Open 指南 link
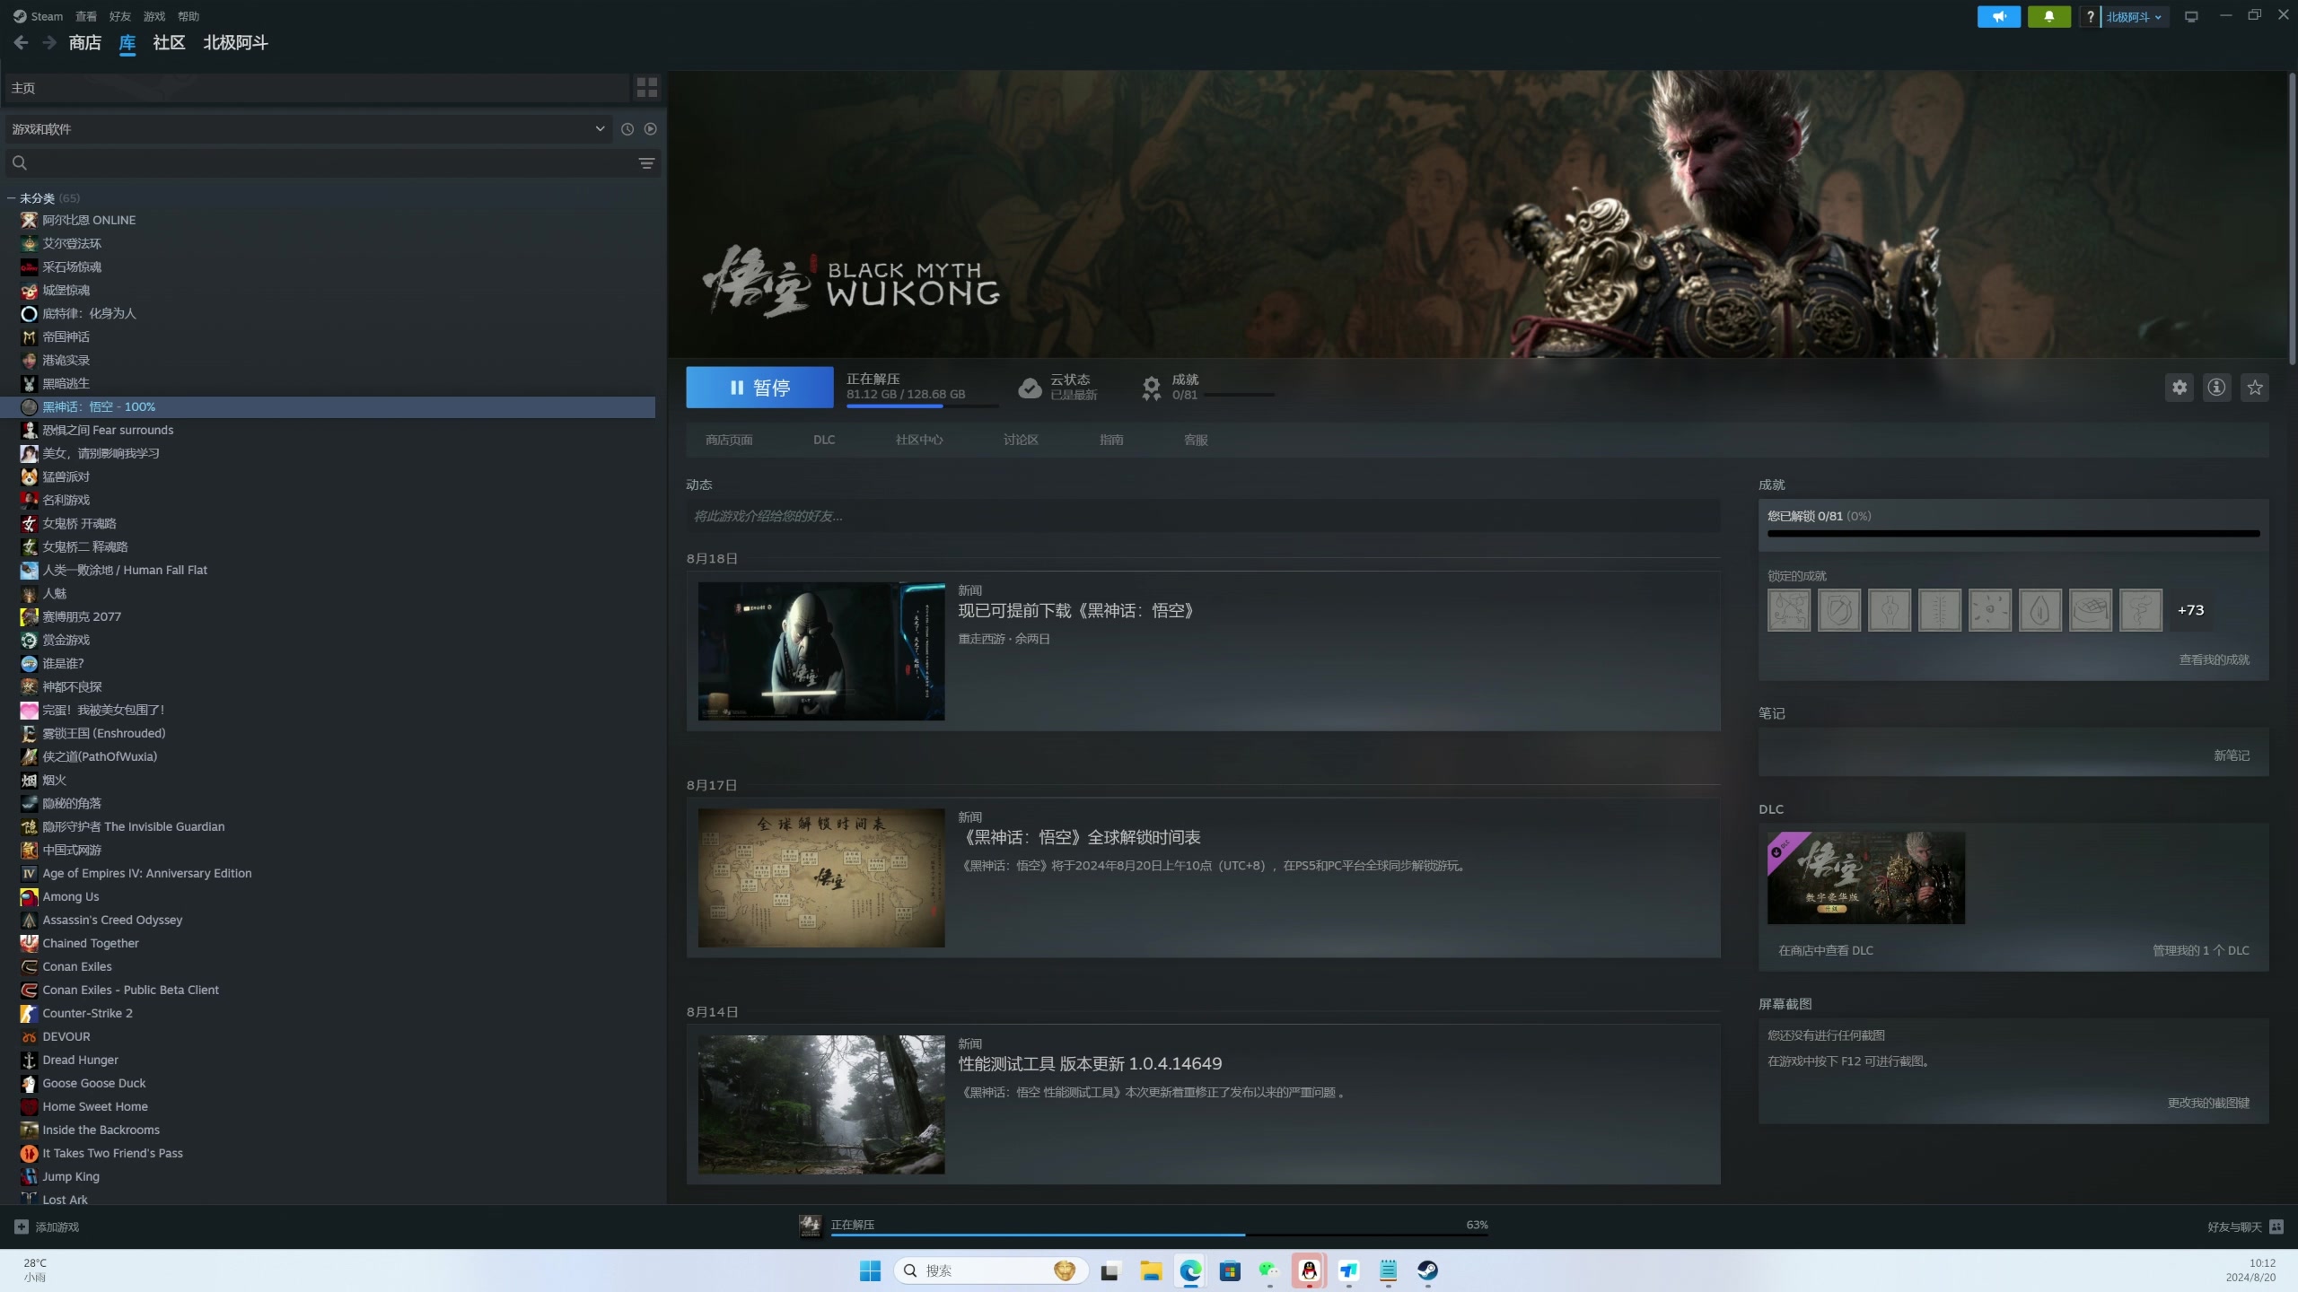 [1111, 440]
